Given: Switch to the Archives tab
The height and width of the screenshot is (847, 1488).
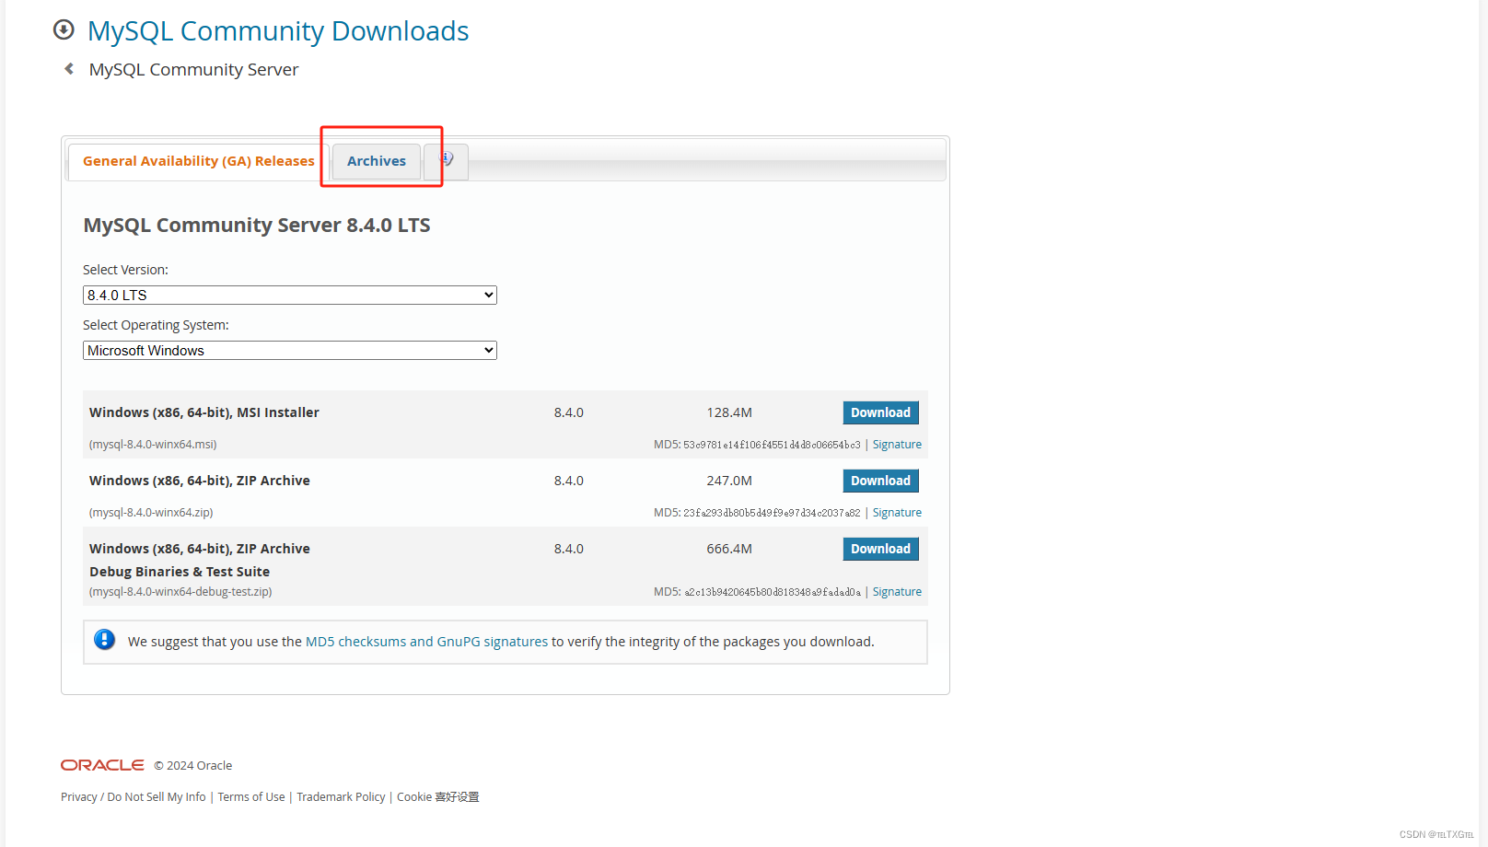Looking at the screenshot, I should (x=377, y=161).
